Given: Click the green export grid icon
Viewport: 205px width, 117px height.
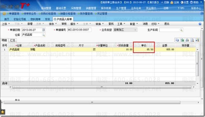Looking at the screenshot, I should pyautogui.click(x=182, y=40).
